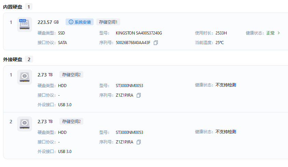Click the fnOS SSD drive icon
Image resolution: width=288 pixels, height=167 pixels.
click(x=25, y=25)
